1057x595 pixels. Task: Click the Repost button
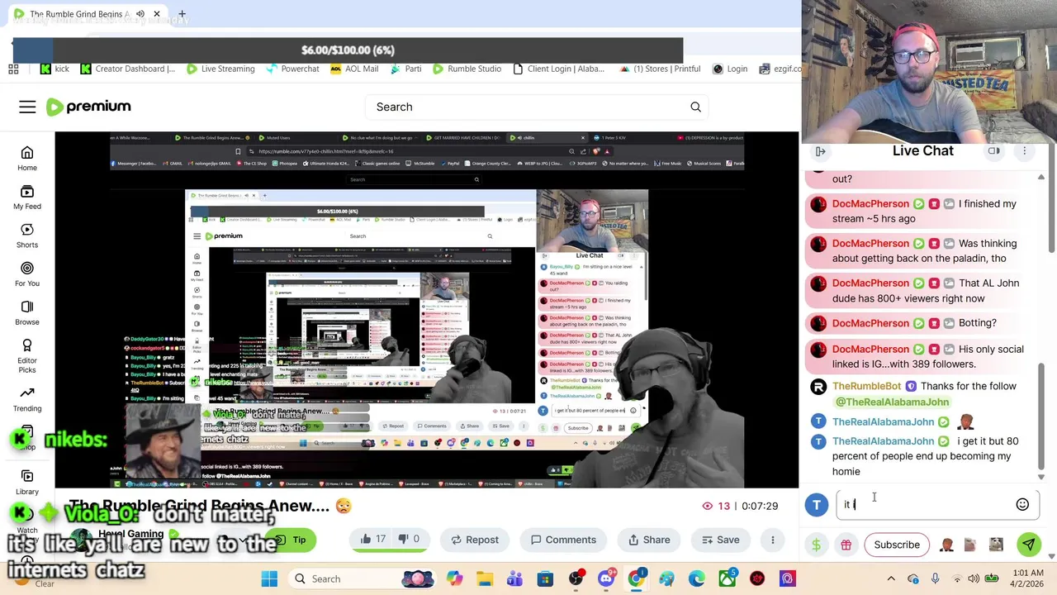click(474, 540)
